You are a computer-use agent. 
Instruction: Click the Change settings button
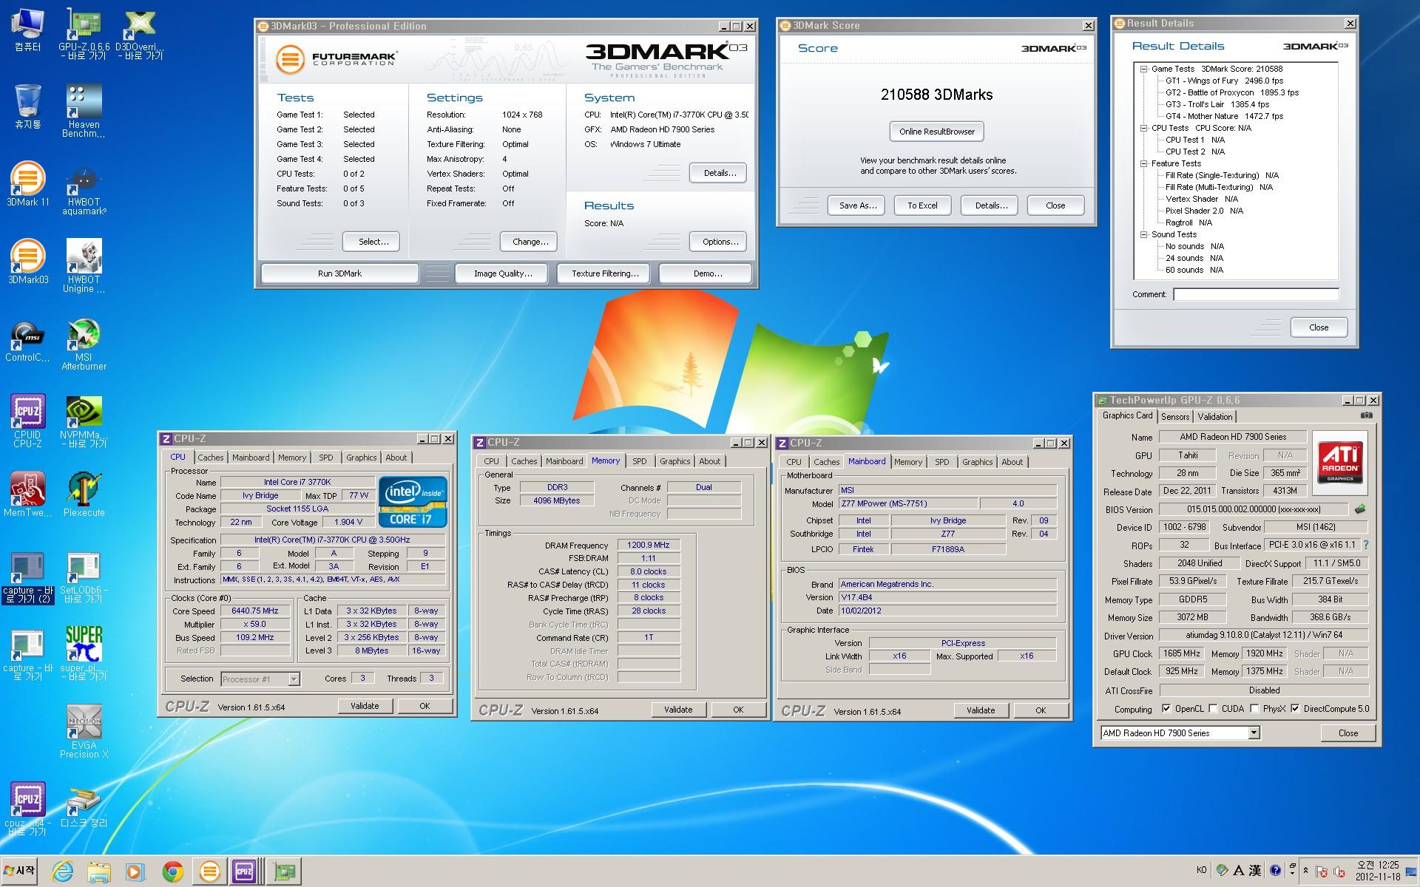coord(530,242)
